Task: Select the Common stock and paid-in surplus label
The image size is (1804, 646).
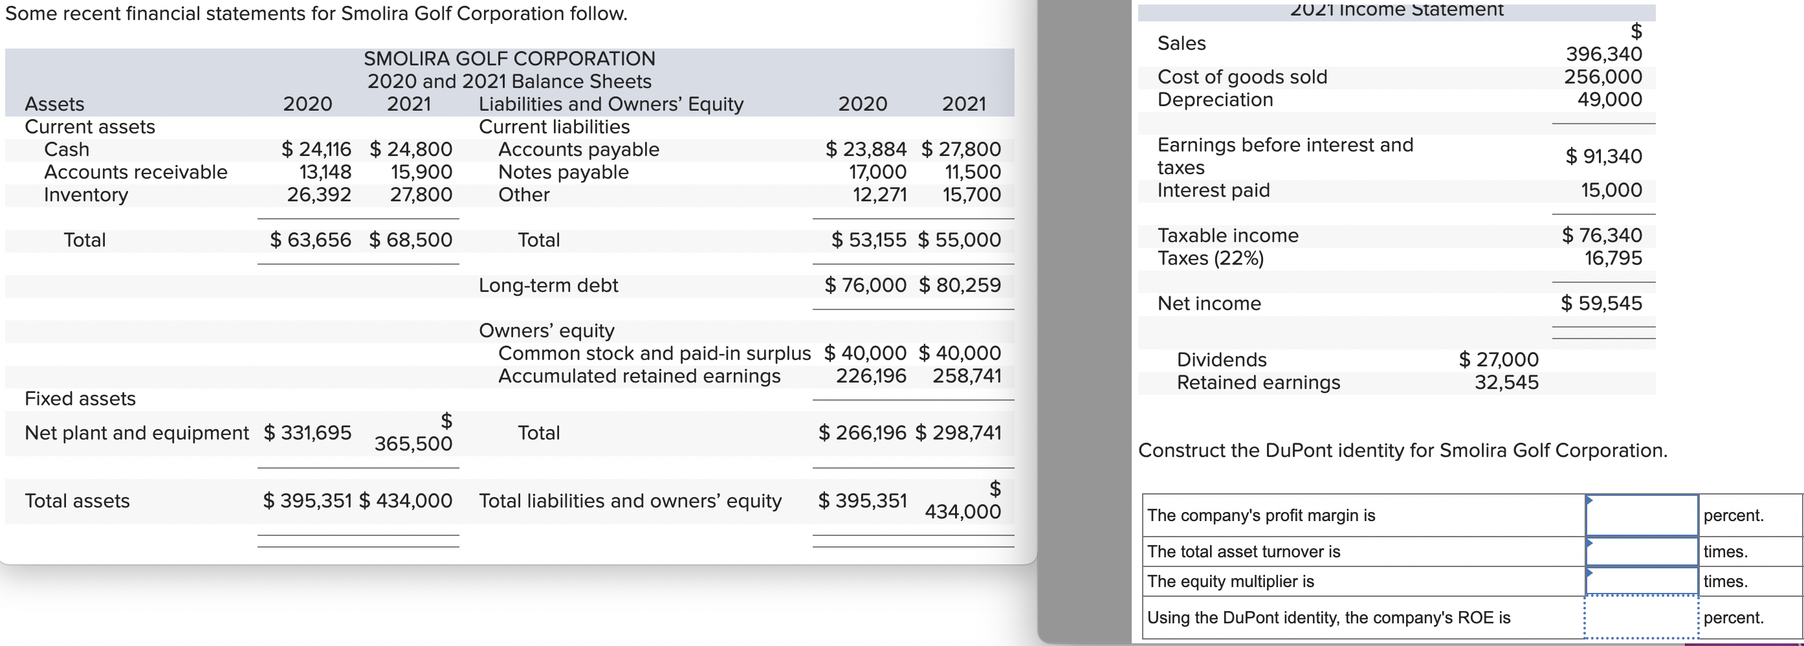Action: [x=654, y=353]
